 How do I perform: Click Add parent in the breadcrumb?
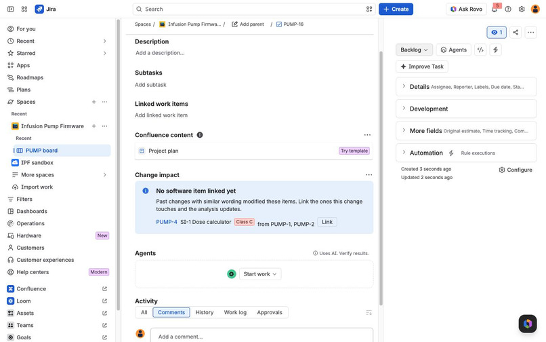[x=248, y=24]
